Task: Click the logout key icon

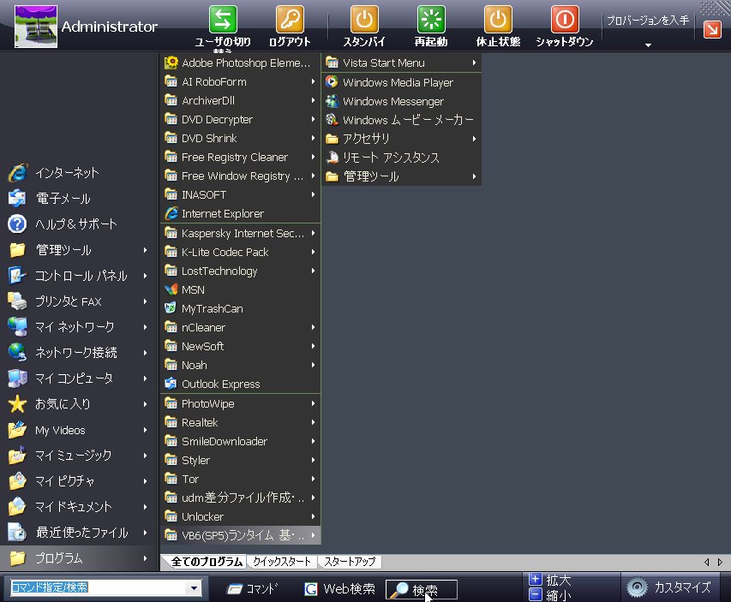Action: click(290, 19)
